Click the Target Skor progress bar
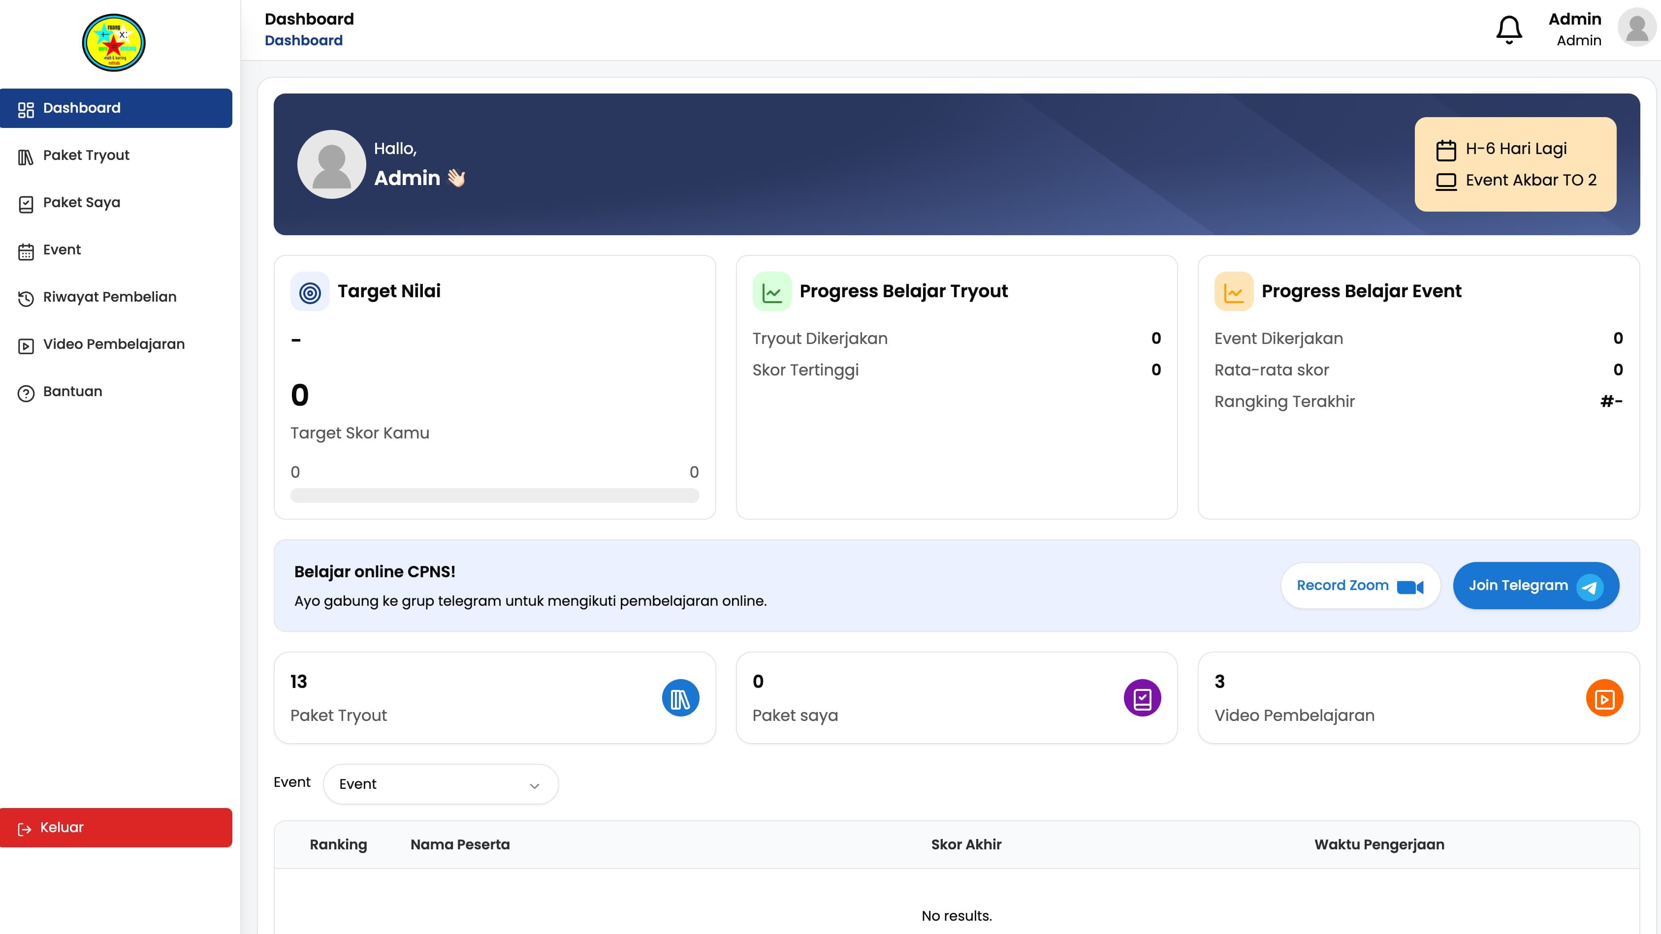This screenshot has height=934, width=1661. pos(495,496)
